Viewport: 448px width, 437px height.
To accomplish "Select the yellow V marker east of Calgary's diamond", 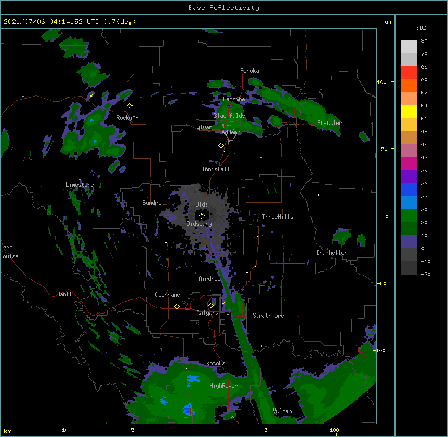I will coord(223,303).
